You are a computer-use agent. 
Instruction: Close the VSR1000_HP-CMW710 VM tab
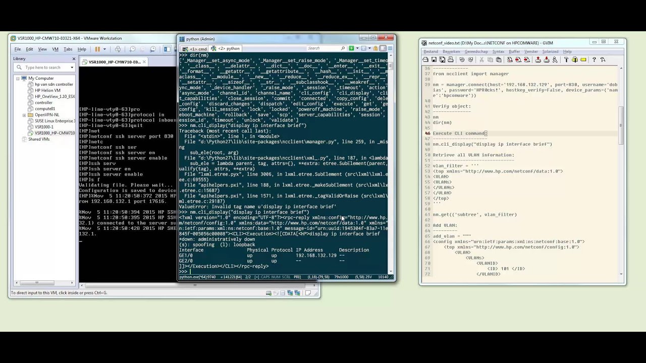[x=144, y=62]
